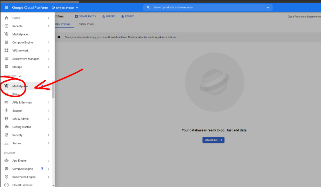Switch to the Query by GQL tab
Screen dimensions: 321x187
[x=87, y=24]
